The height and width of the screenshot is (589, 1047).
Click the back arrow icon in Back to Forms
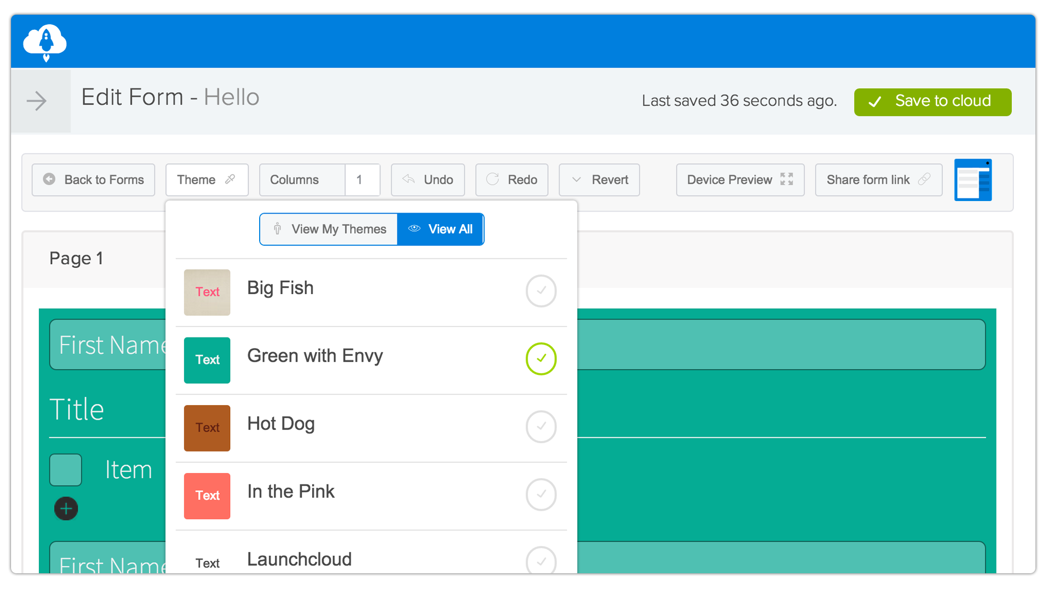[49, 180]
